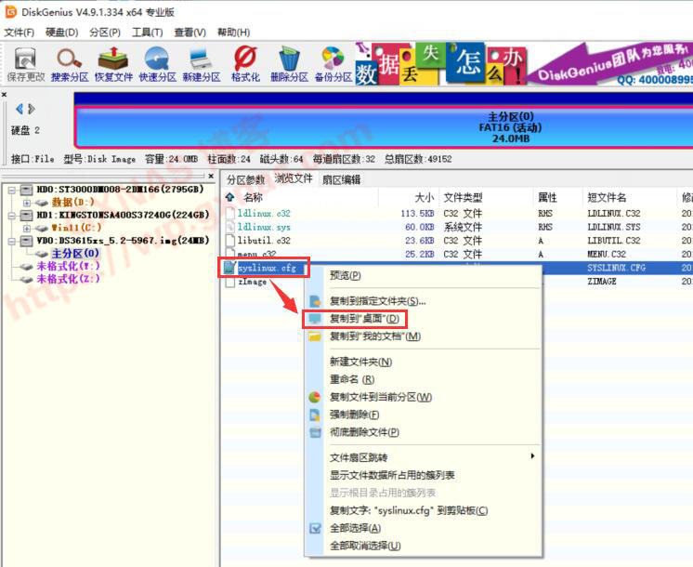Click the 搜索分区 magnifier toolbar icon
The image size is (693, 567).
click(70, 63)
